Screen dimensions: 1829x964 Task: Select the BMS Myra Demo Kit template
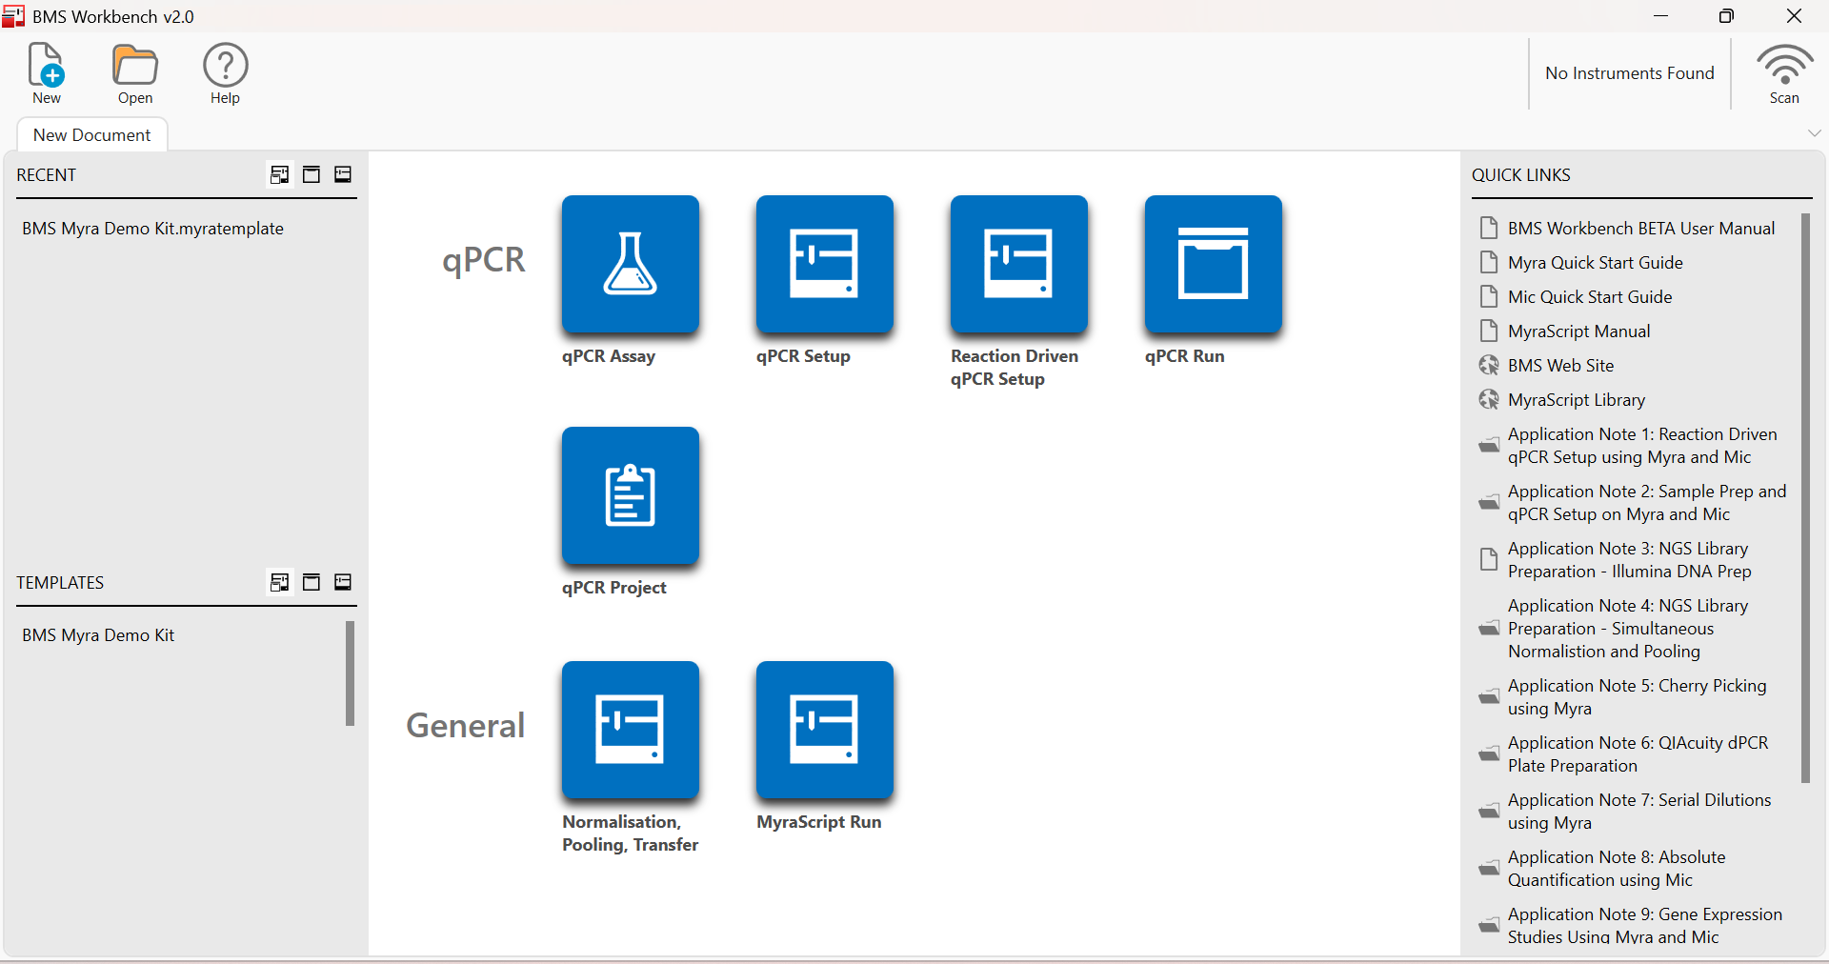pos(98,635)
